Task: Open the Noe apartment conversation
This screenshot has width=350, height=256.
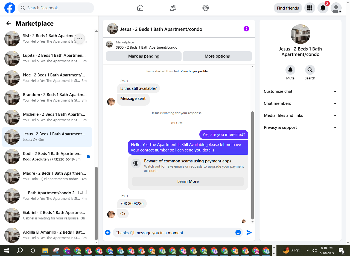Action: (x=47, y=78)
